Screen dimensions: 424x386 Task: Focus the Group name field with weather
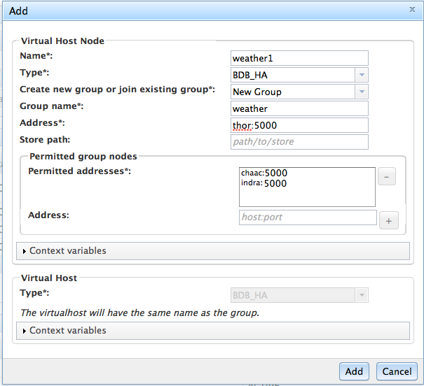pyautogui.click(x=299, y=108)
